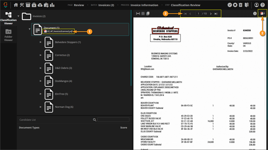268x150 pixels.
Task: Collapse the Document (1) node
Action: tap(29, 29)
